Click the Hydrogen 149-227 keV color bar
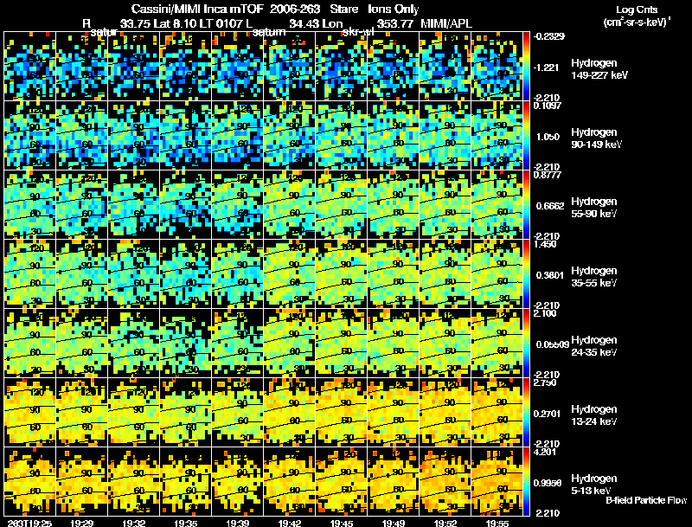Viewport: 692px width, 527px height. tap(526, 67)
